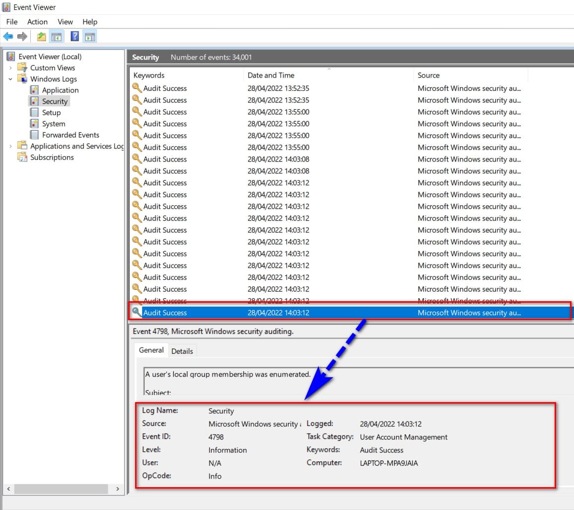
Task: Click the Applications and Services Logs folder icon
Action: pos(23,146)
